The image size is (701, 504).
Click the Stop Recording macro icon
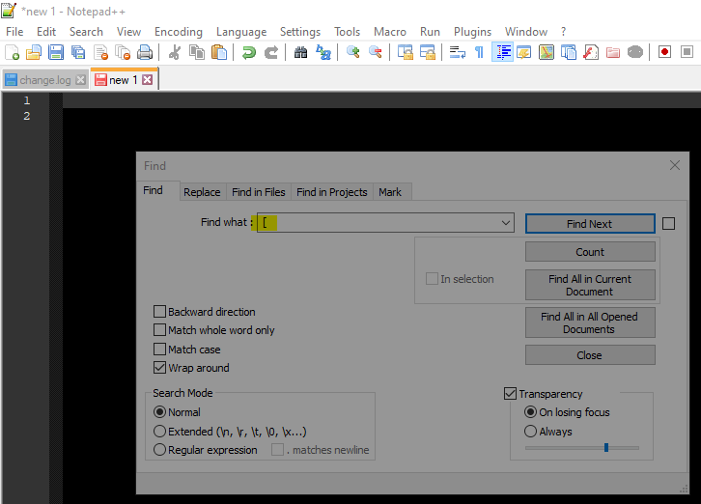(x=687, y=52)
